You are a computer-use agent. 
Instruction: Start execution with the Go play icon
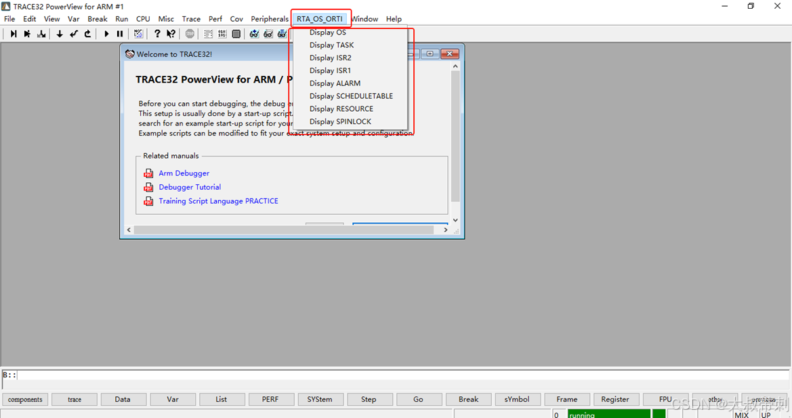click(x=106, y=34)
